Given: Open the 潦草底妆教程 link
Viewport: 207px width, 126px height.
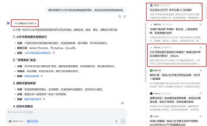Looking at the screenshot, I should 32,76.
